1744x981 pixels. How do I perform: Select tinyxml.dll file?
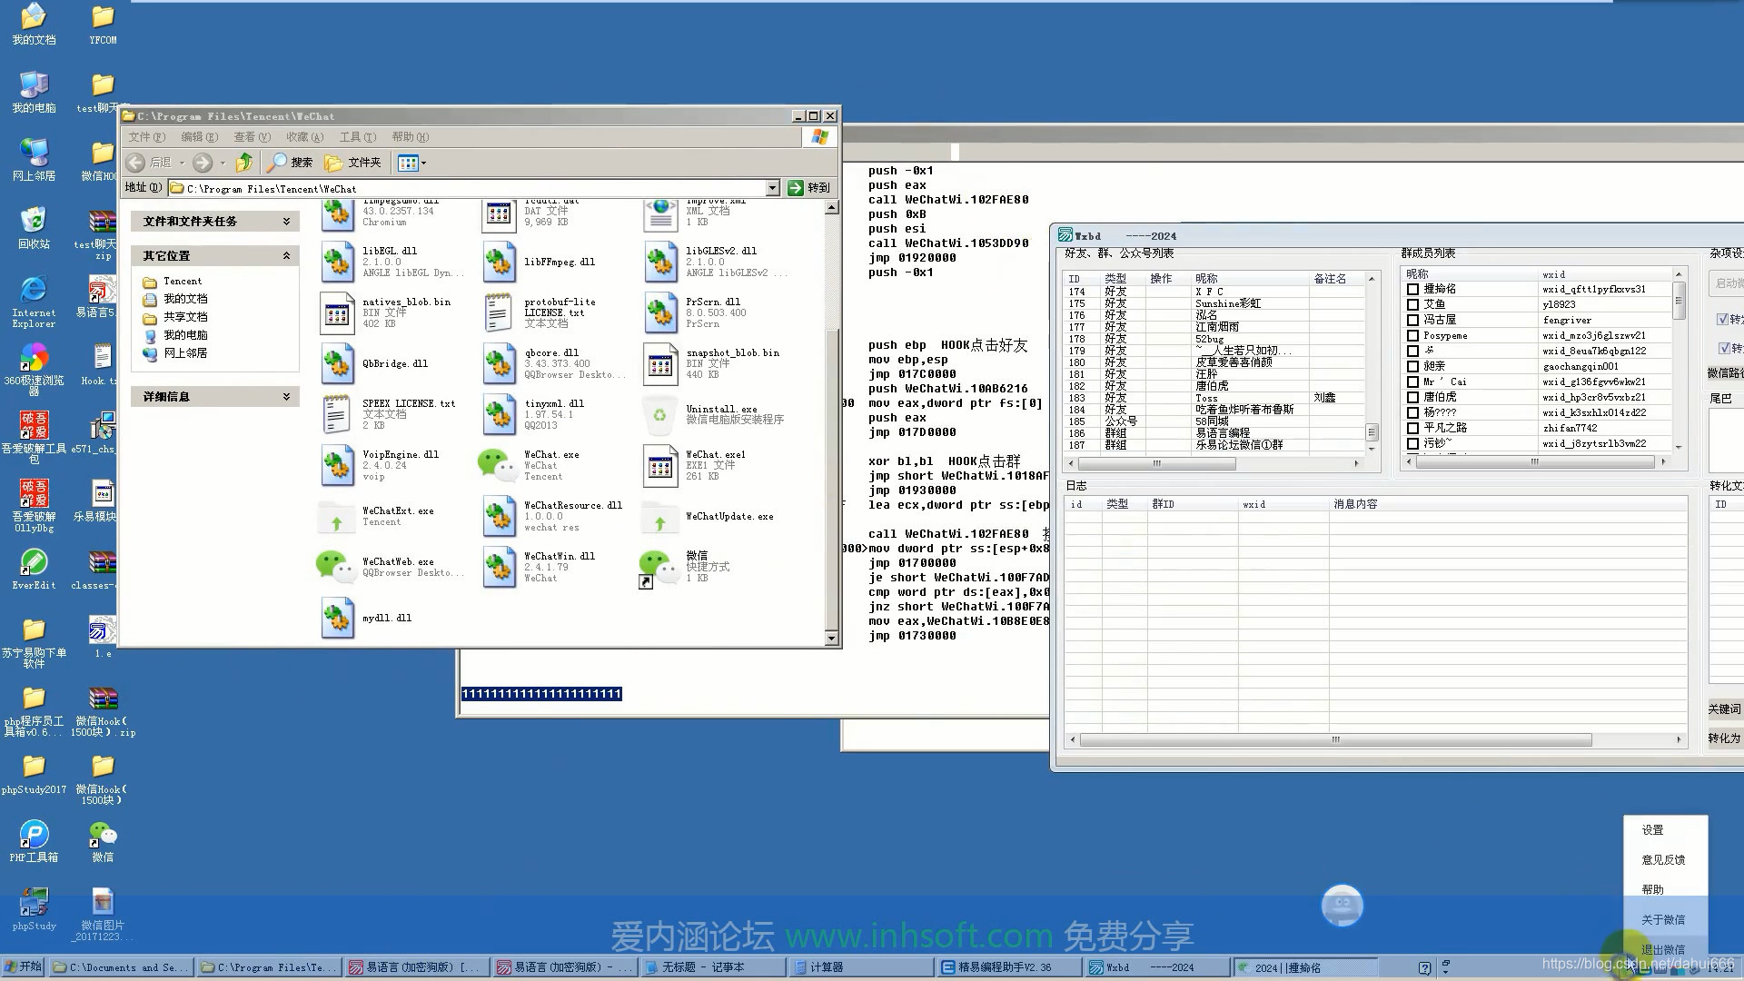499,414
